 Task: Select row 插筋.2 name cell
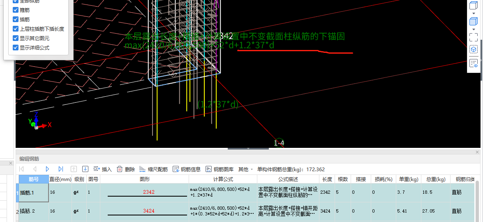click(x=34, y=211)
